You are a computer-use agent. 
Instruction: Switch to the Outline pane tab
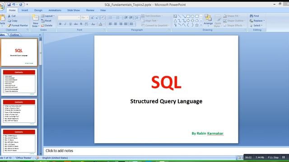click(14, 35)
